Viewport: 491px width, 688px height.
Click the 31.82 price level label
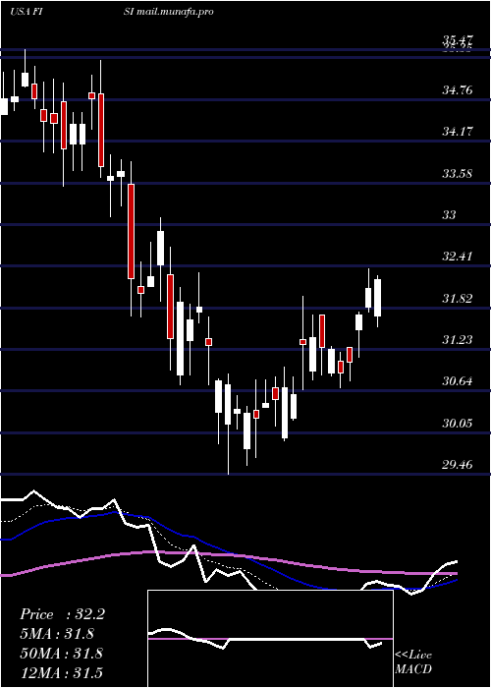tap(458, 299)
